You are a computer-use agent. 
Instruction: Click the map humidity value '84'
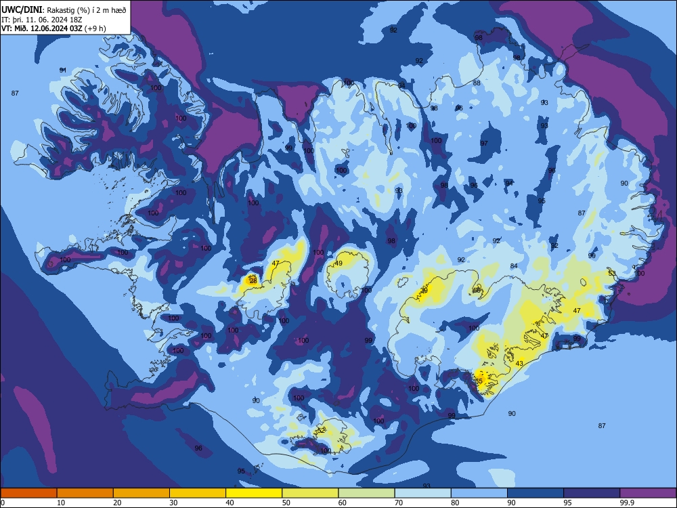pos(514,266)
